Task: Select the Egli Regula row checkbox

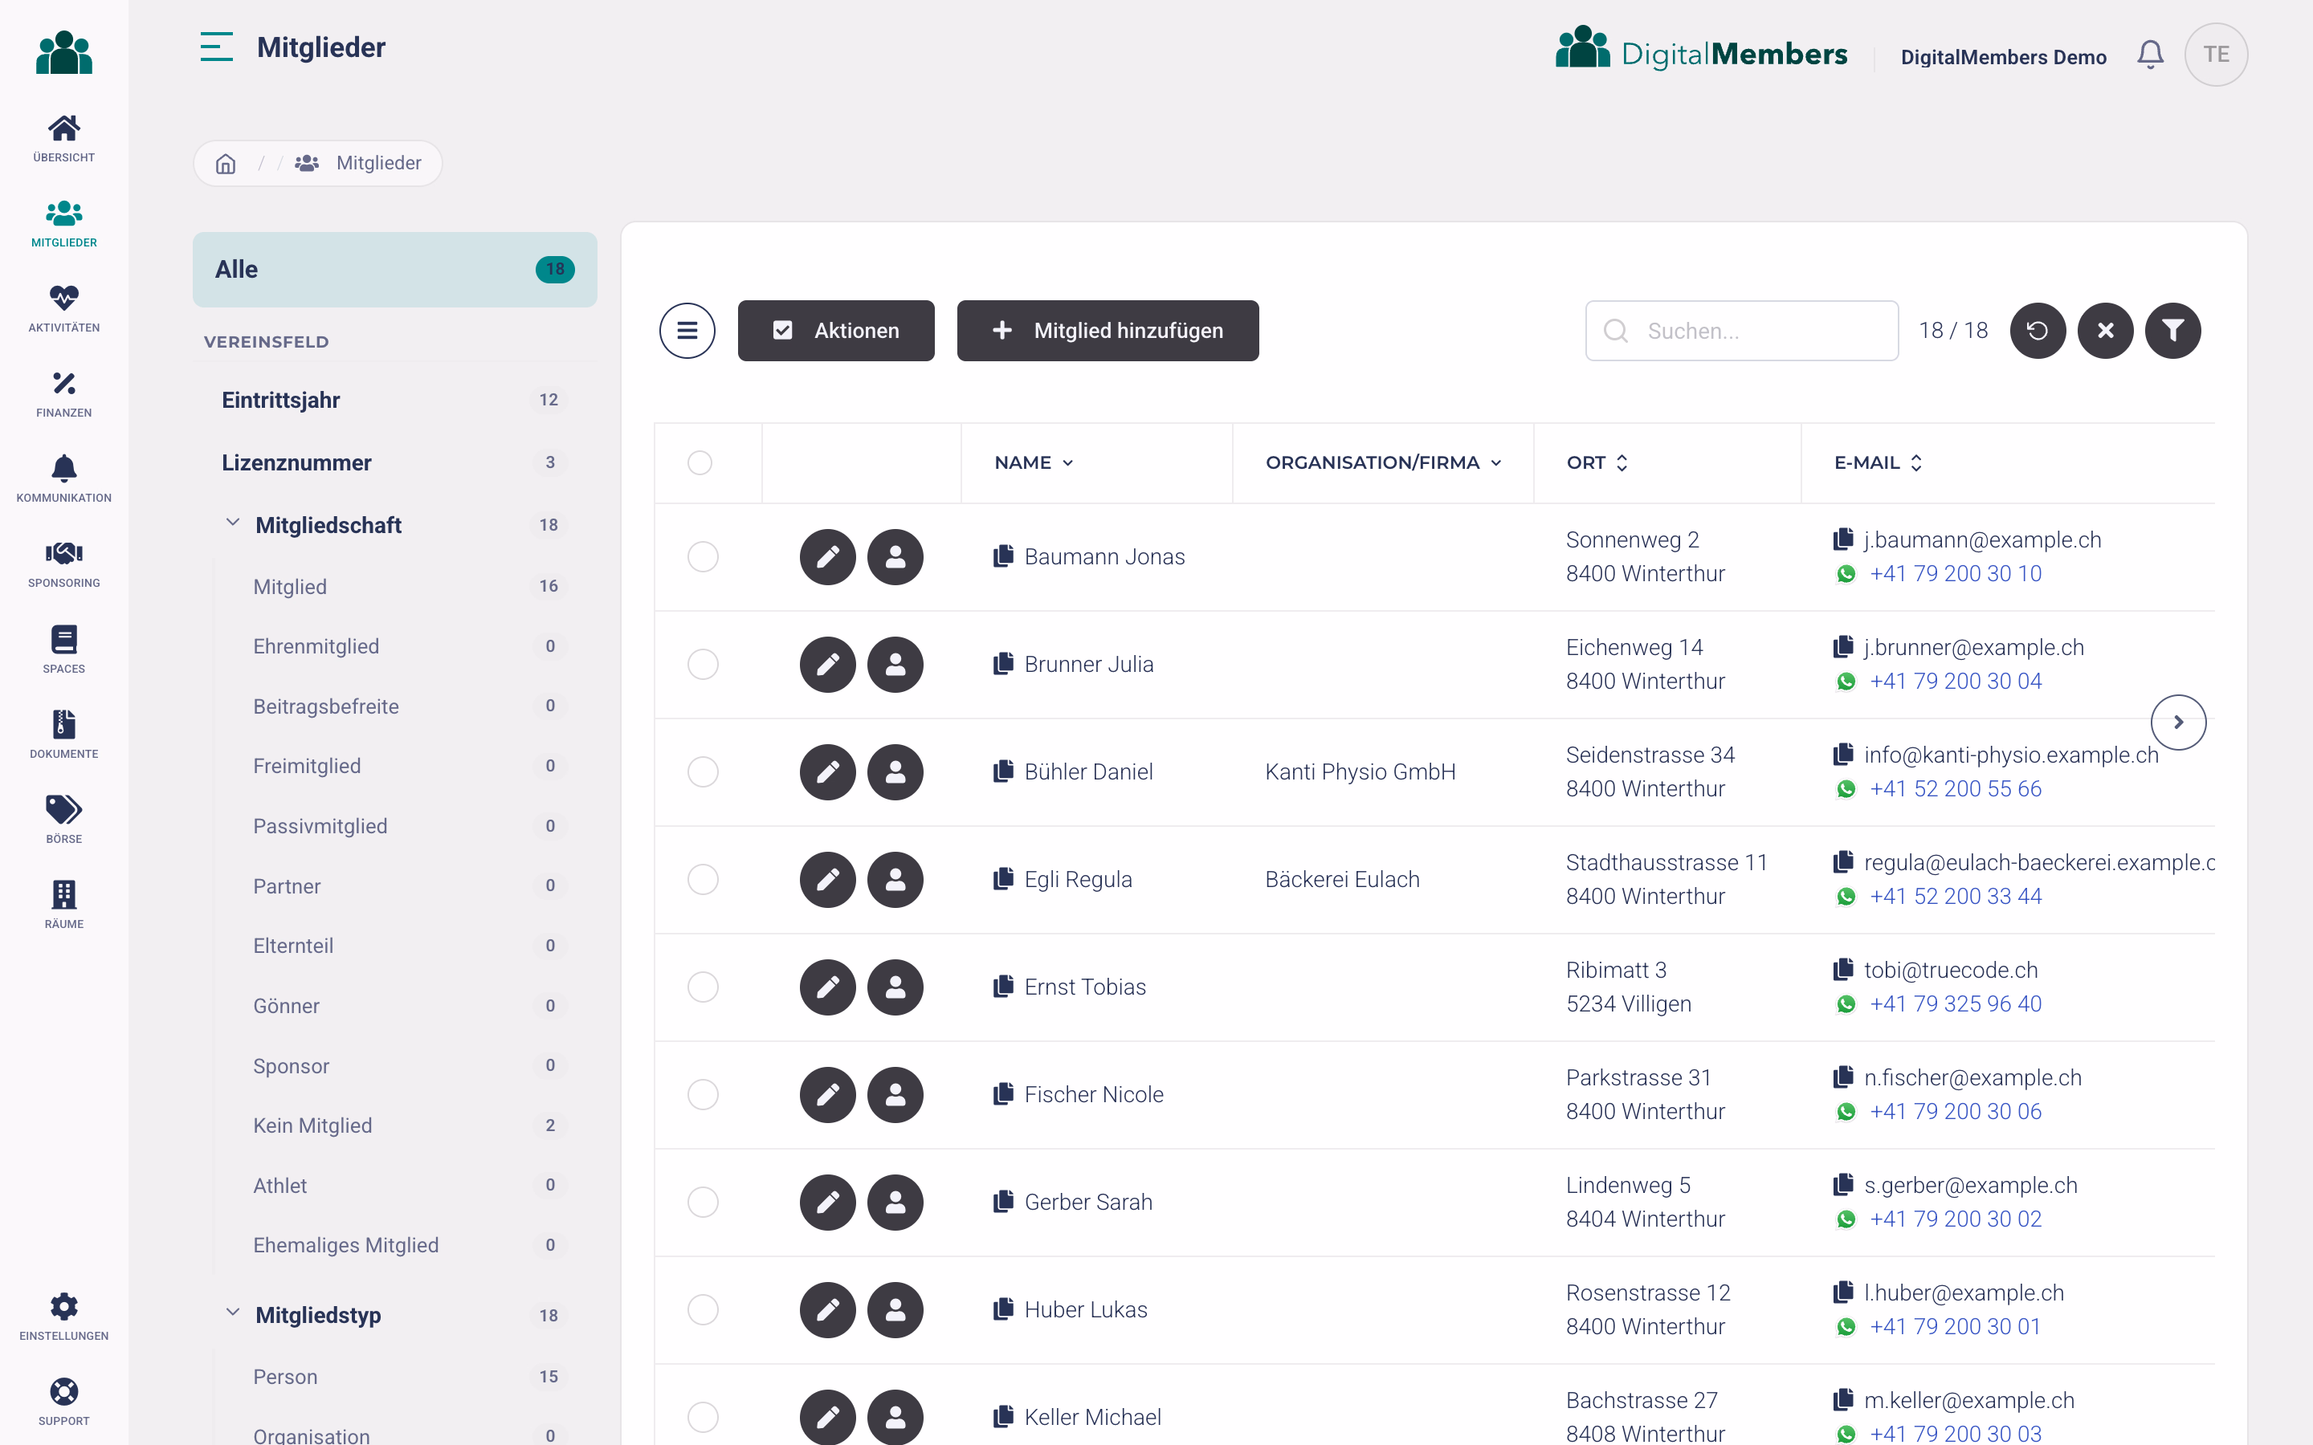Action: (x=703, y=879)
